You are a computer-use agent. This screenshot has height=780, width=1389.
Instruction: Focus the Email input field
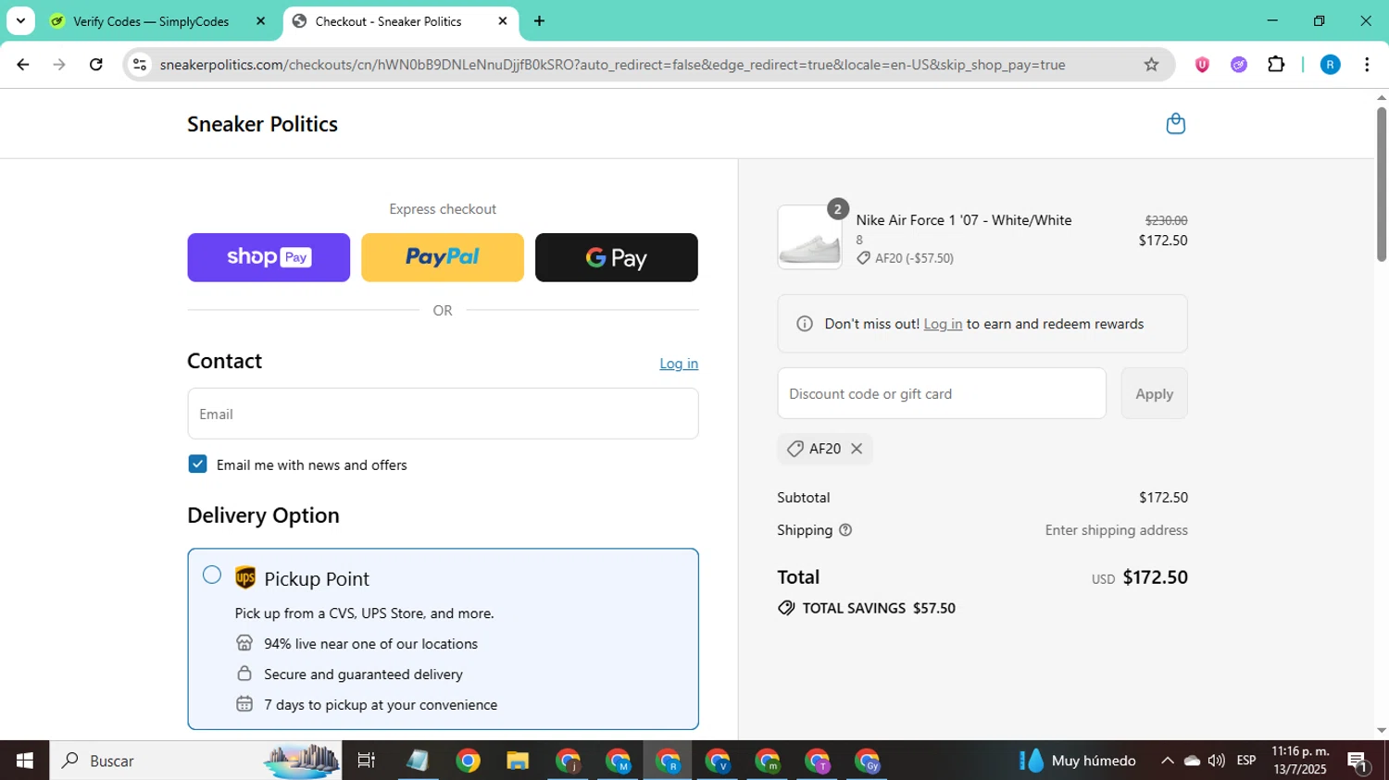[443, 414]
